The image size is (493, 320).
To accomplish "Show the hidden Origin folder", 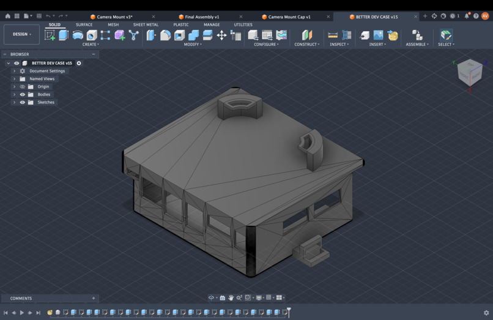I will (22, 87).
